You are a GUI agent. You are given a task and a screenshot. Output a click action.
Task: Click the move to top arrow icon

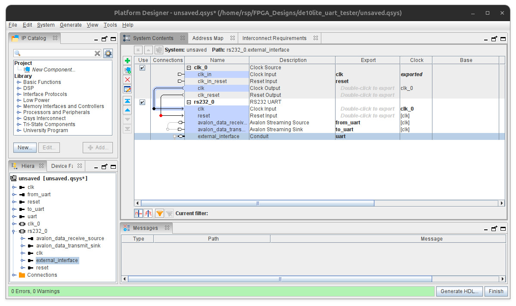click(127, 101)
